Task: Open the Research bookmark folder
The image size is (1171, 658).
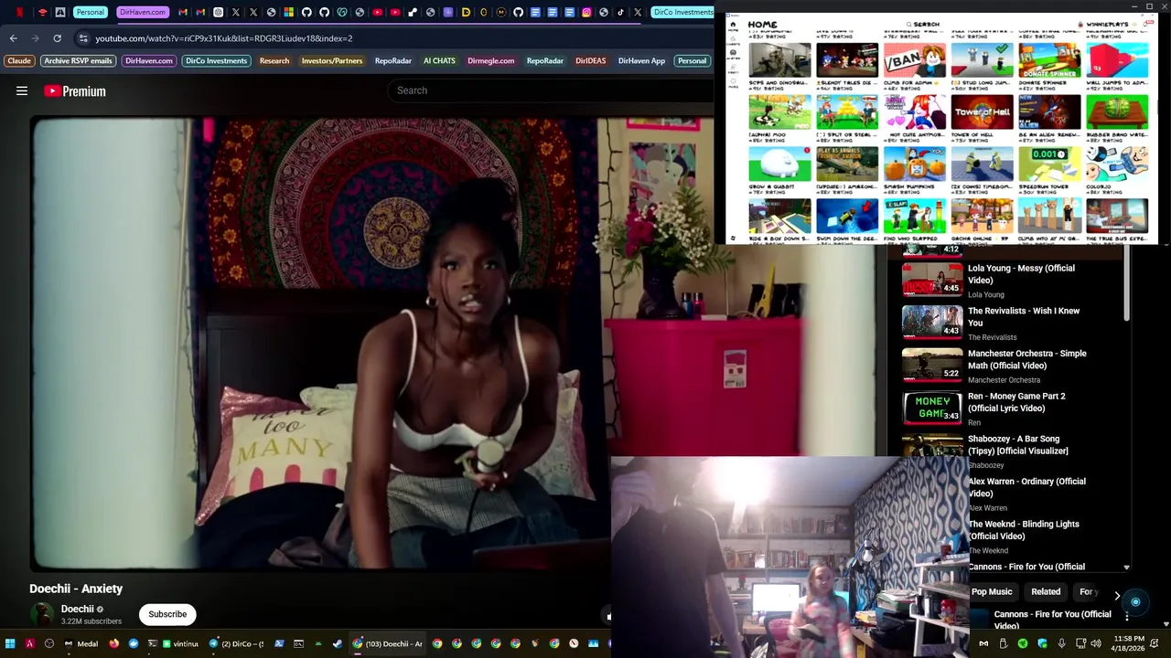Action: [x=274, y=60]
